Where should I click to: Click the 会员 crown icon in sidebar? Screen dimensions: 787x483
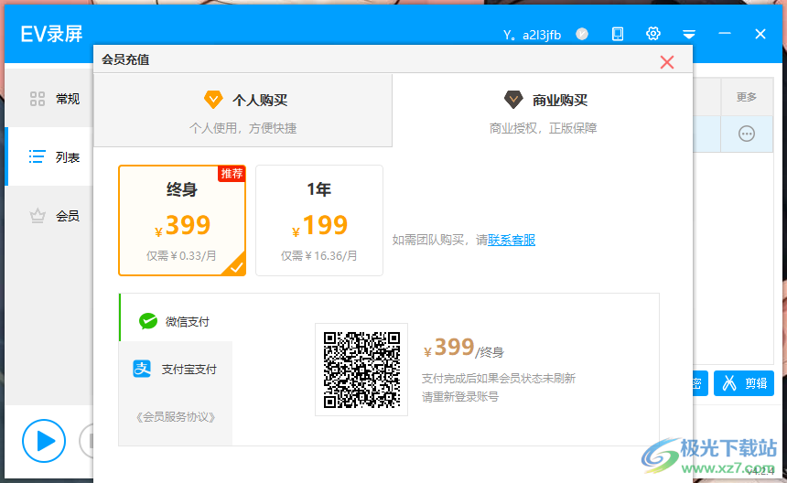tap(38, 216)
